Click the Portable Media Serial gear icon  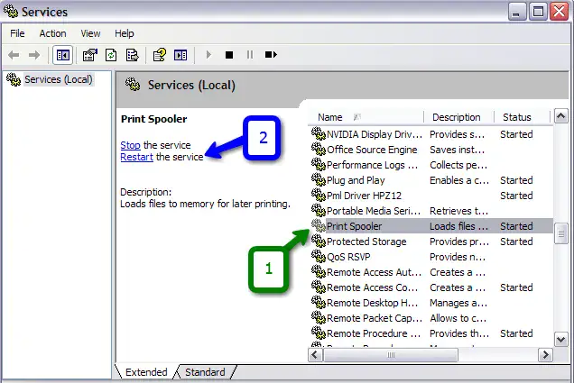pos(319,211)
